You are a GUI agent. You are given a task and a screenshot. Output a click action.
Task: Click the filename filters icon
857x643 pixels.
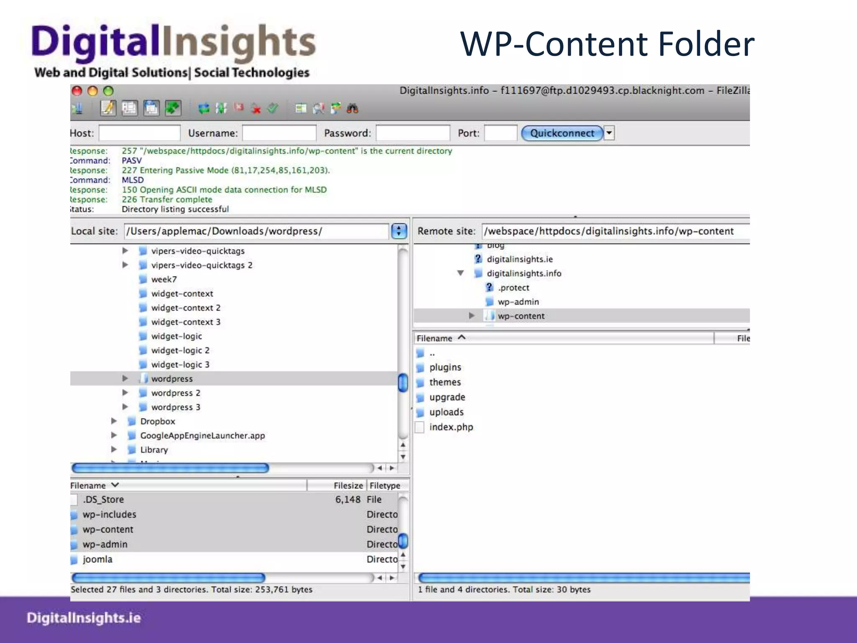[x=300, y=109]
